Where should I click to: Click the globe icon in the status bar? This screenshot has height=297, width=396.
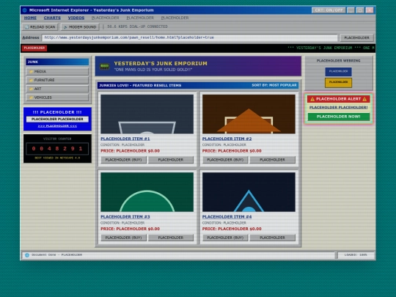[x=27, y=255]
